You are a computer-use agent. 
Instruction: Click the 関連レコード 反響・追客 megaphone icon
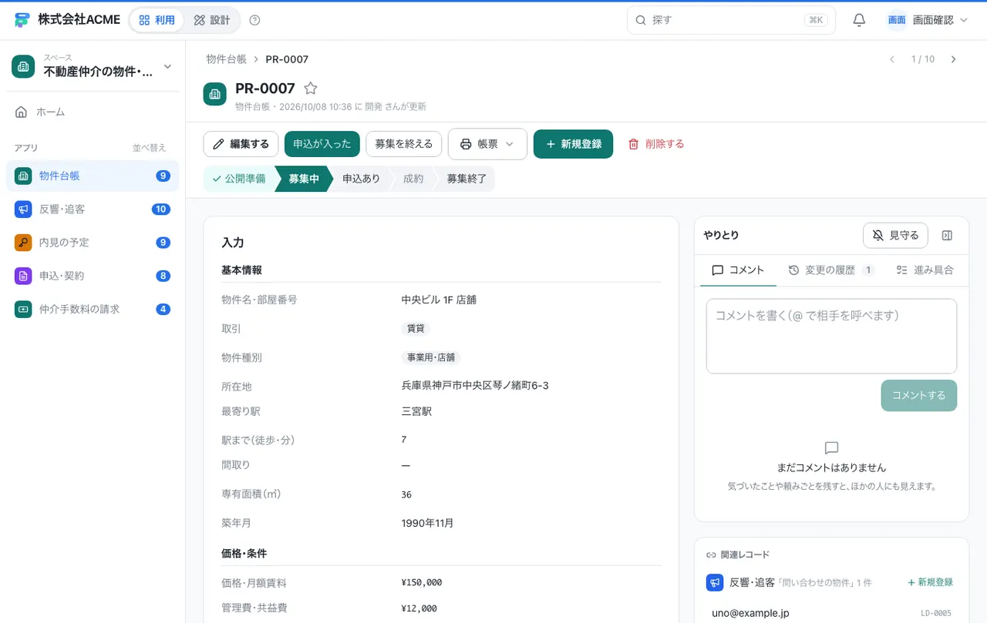[715, 582]
